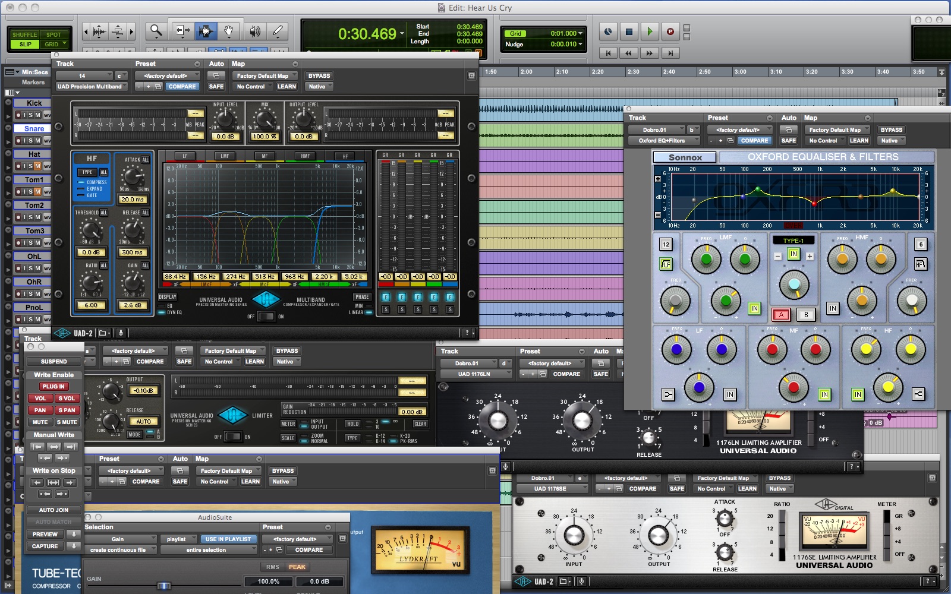Open Grid value 0:01.000 dropdown

(x=581, y=33)
